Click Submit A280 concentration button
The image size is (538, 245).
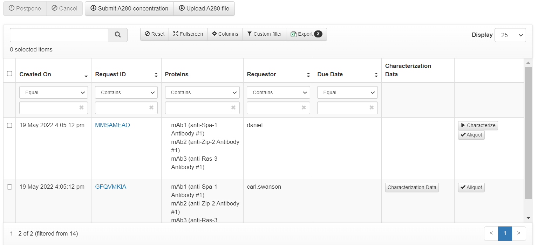(x=129, y=8)
